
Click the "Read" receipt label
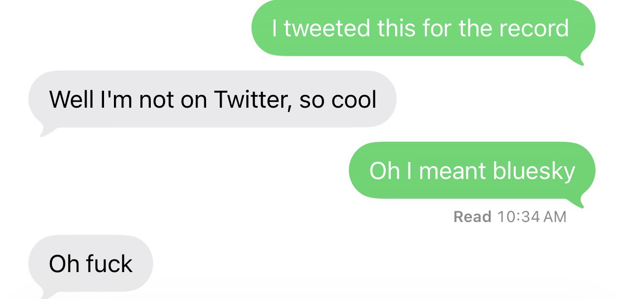point(472,216)
